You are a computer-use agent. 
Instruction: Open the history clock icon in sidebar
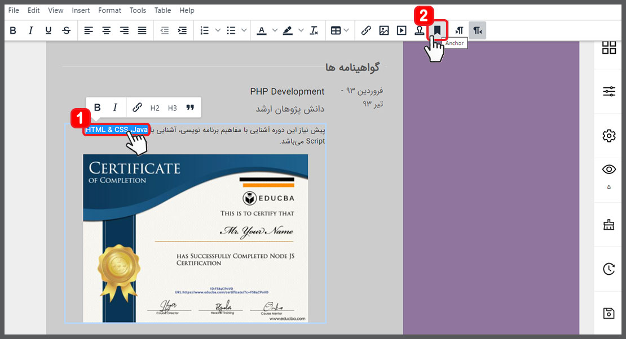click(x=609, y=269)
